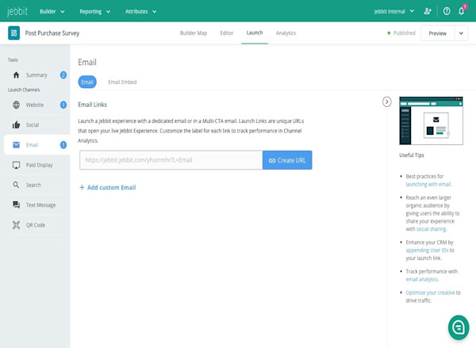Viewport: 476px width, 348px height.
Task: Switch to the Builder Map tab
Action: click(194, 33)
